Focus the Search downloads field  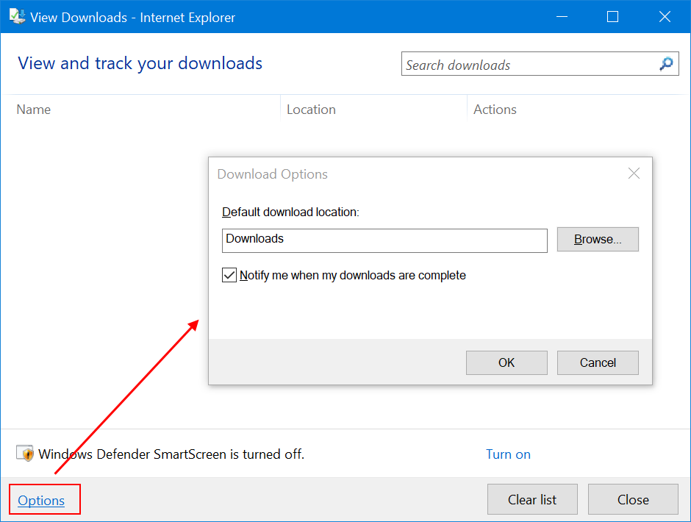(x=540, y=64)
